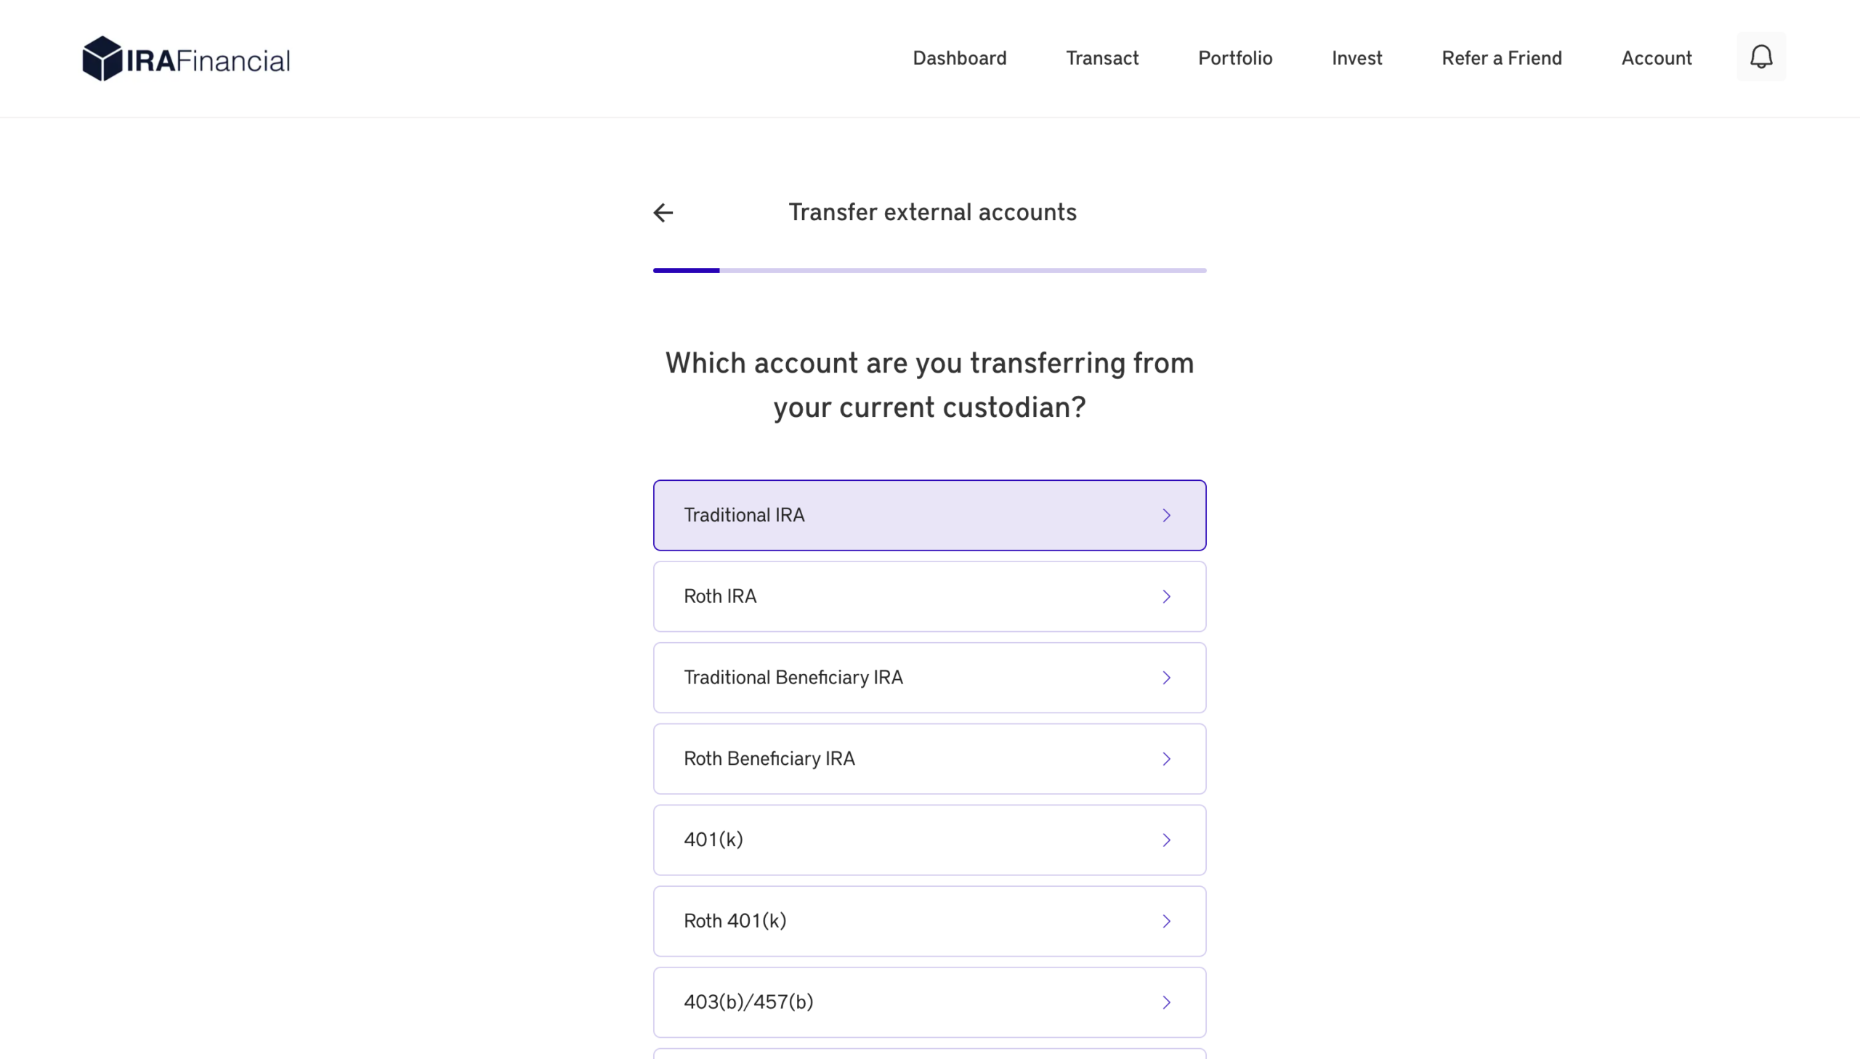Click the chevron on the 401(k) row
Image resolution: width=1860 pixels, height=1059 pixels.
[1166, 840]
